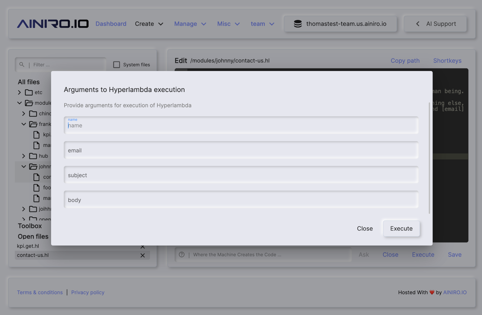Click the dialog's vertical scrollbar
The width and height of the screenshot is (482, 315).
click(429, 157)
